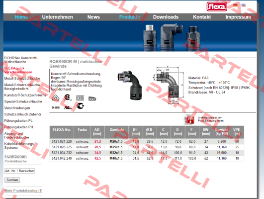Switch language using the German flag
The width and height of the screenshot is (264, 199).
pos(235,5)
